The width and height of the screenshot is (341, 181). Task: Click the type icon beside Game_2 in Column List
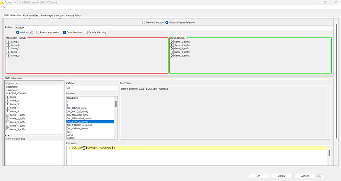[x=7, y=101]
